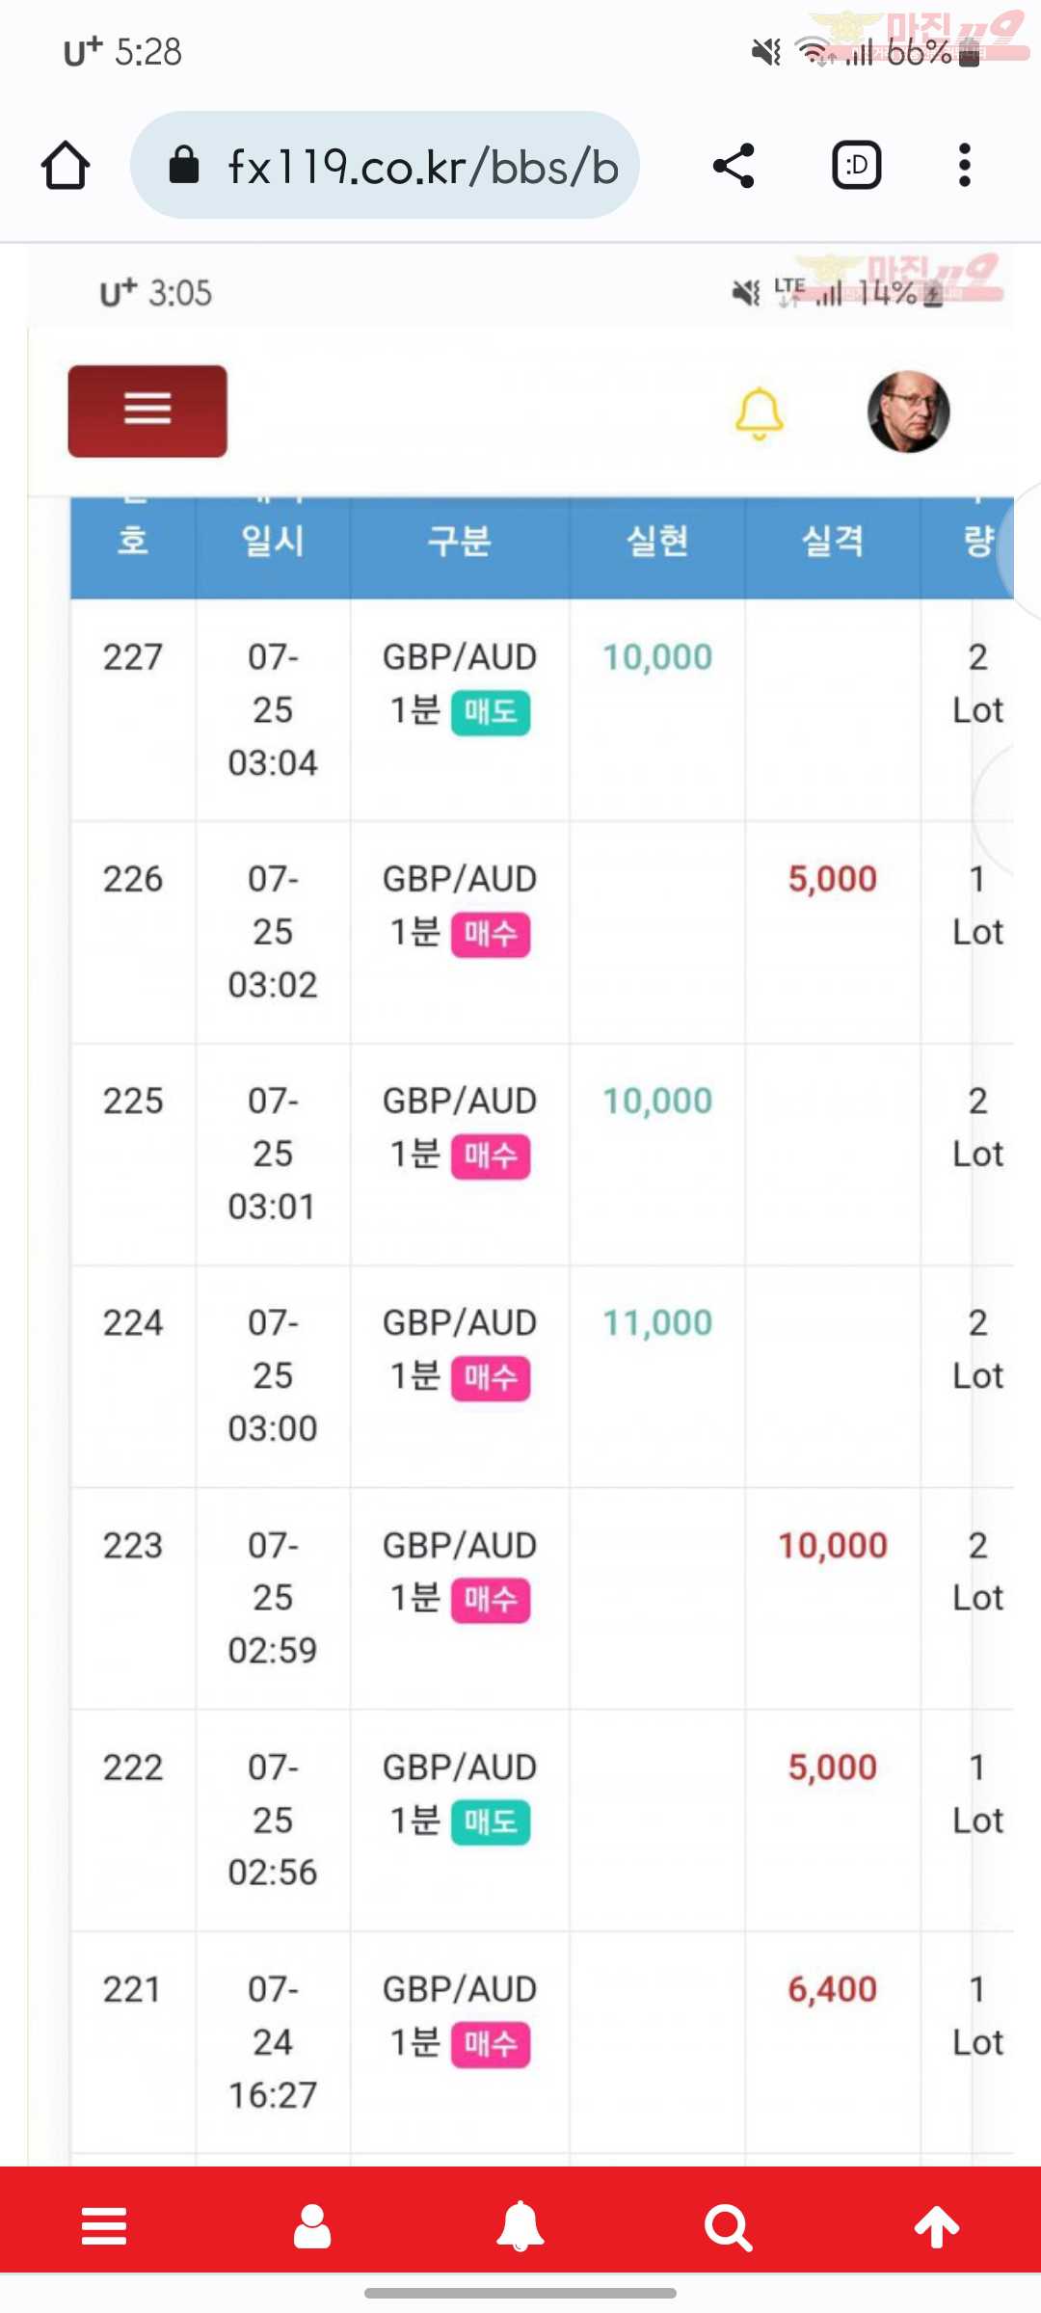Tap the 10,000 value in row 225
The height and width of the screenshot is (2313, 1041).
pos(657,1101)
